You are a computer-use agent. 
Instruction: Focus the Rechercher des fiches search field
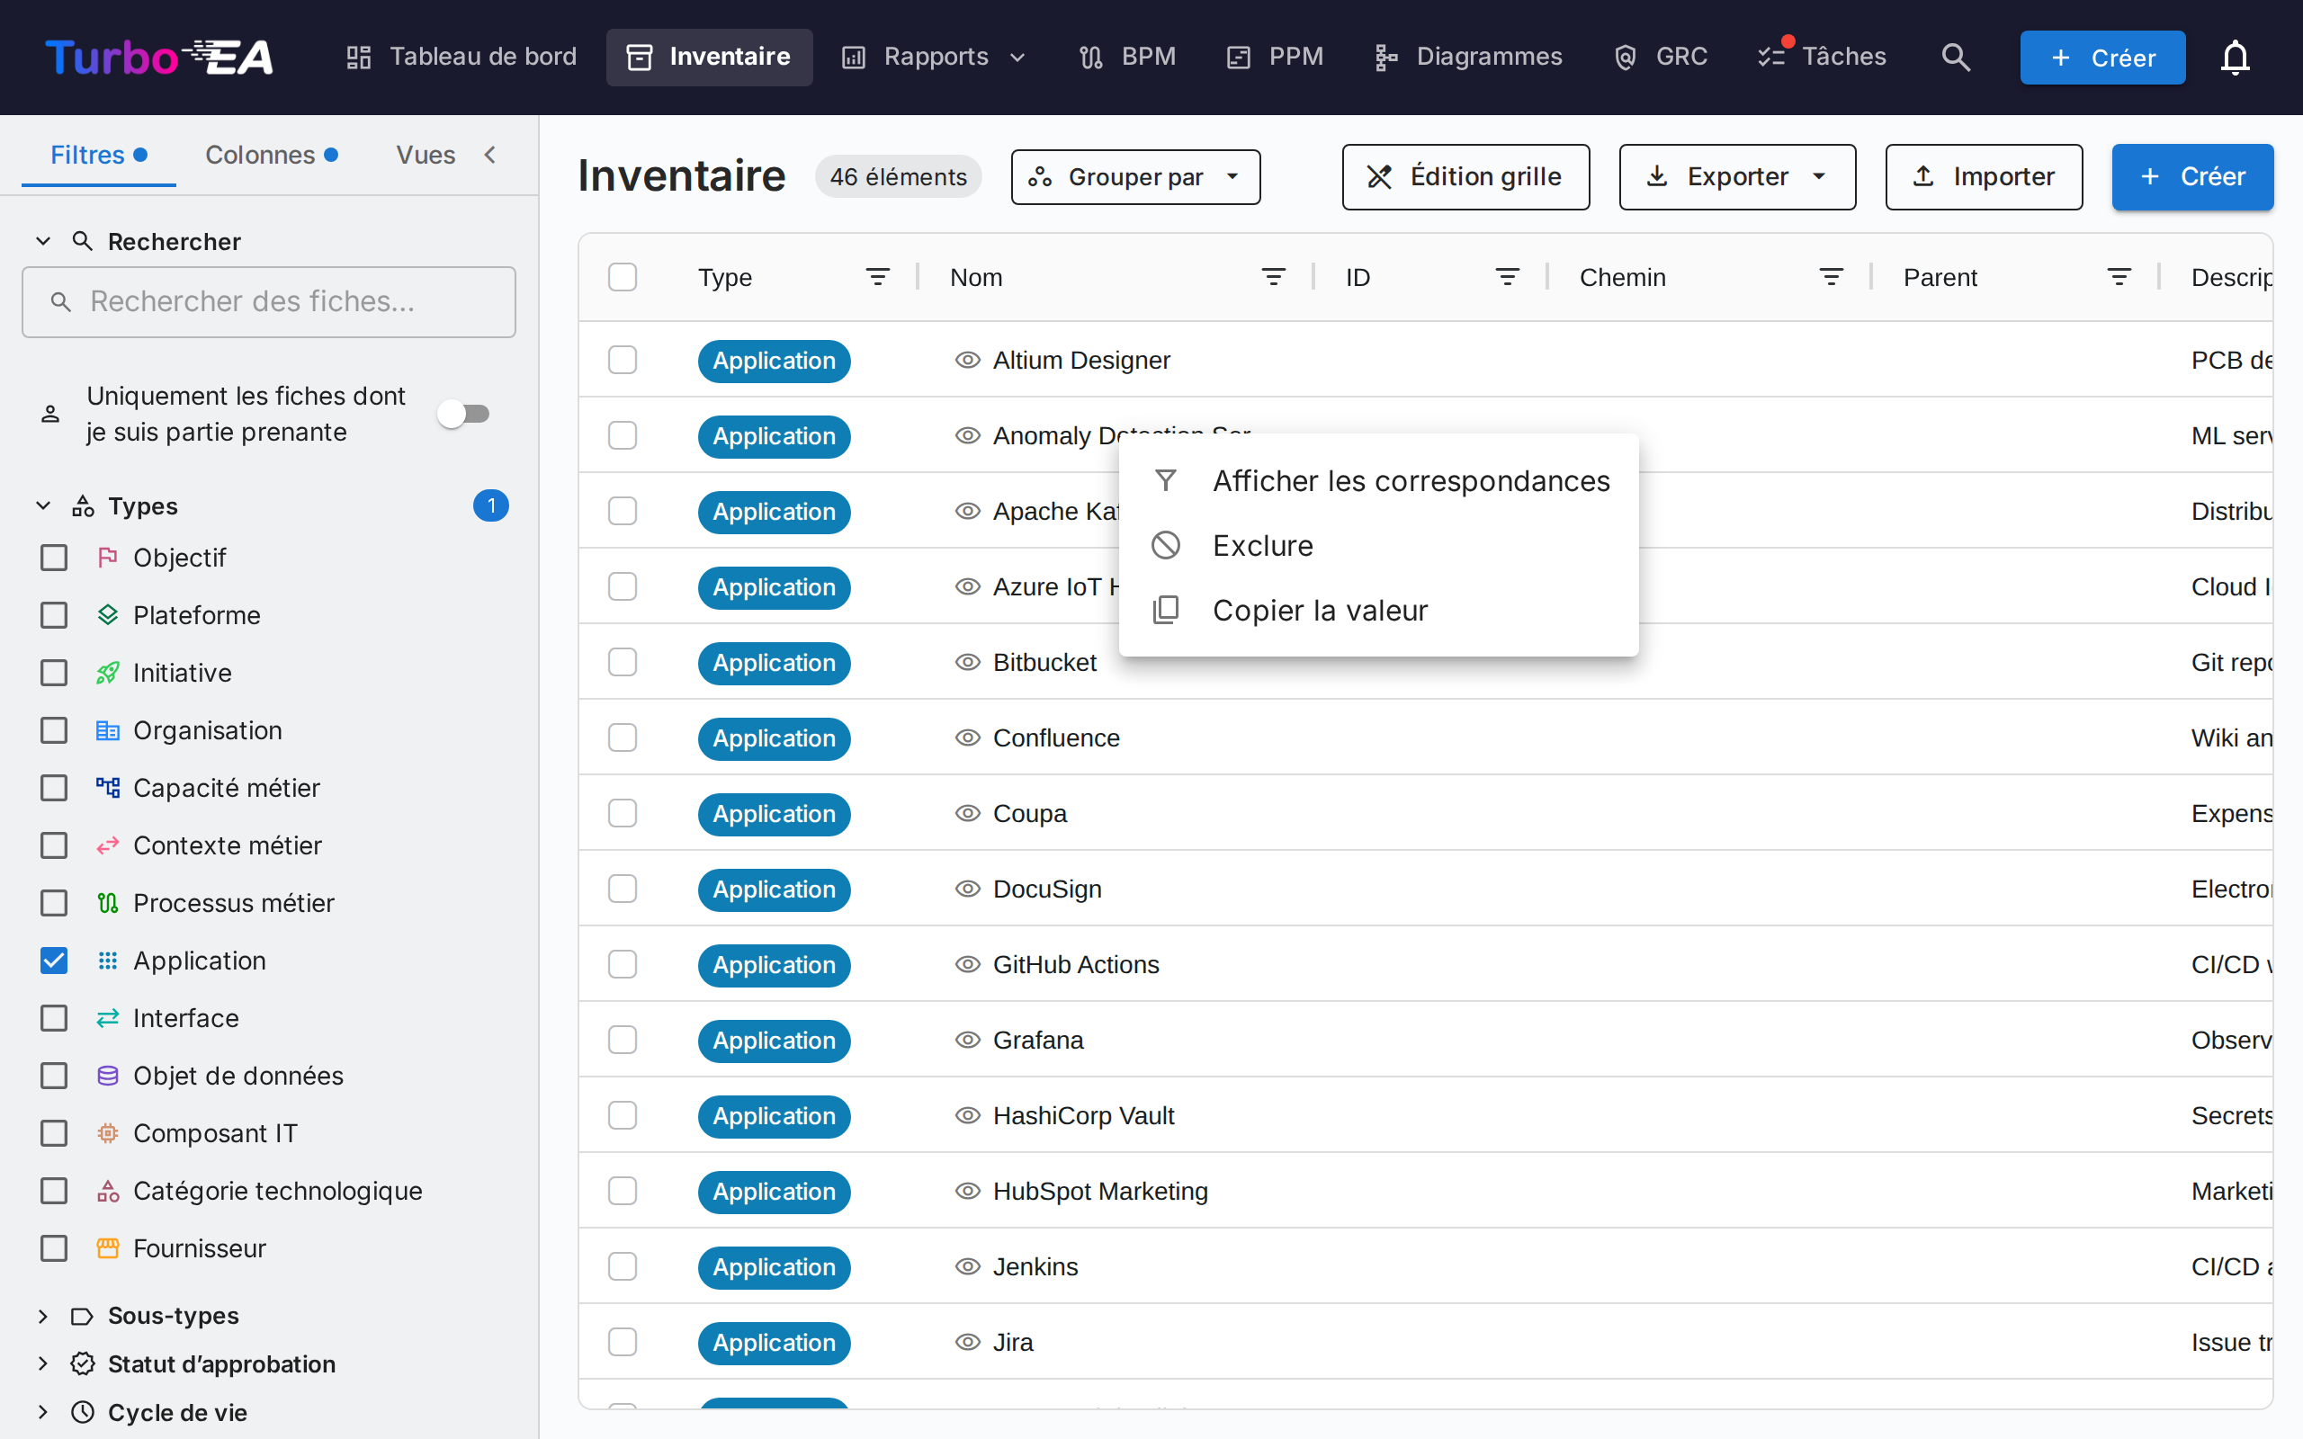(x=269, y=301)
